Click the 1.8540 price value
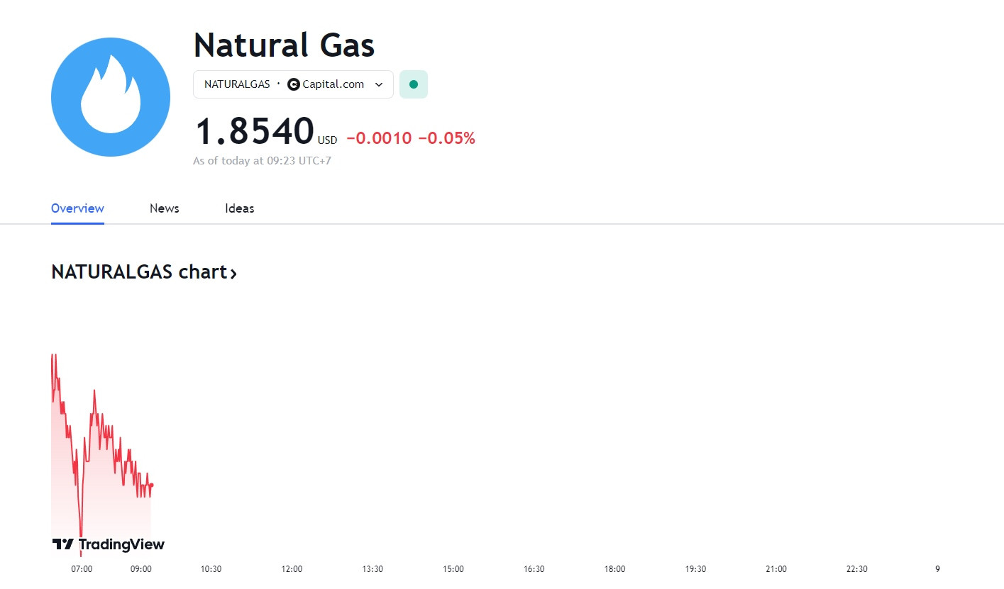 point(254,132)
